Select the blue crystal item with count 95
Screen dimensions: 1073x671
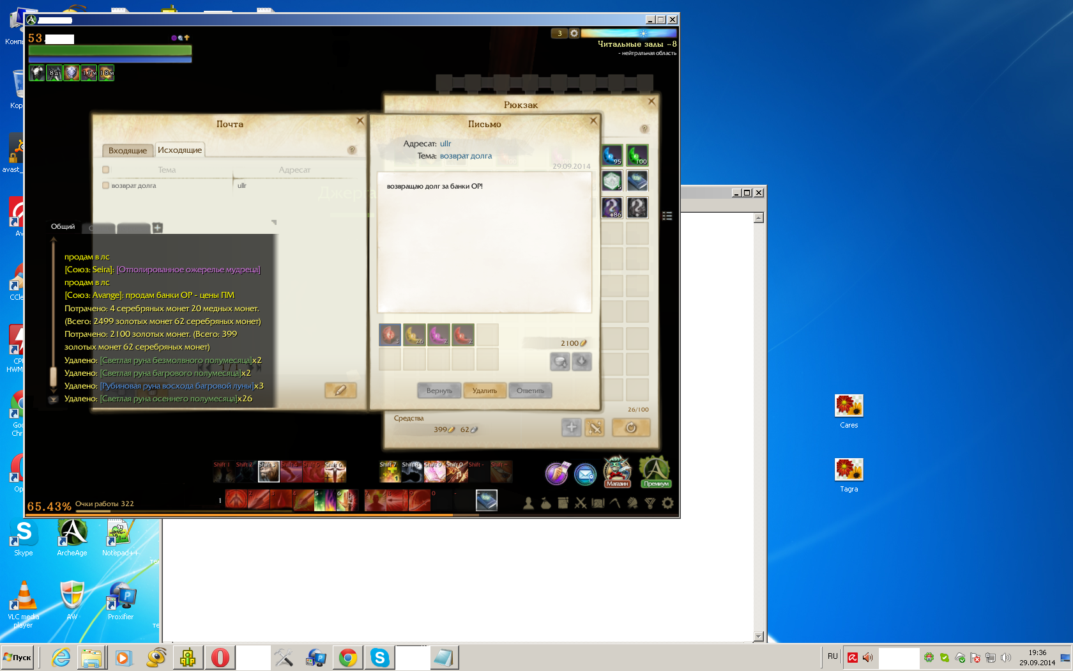[612, 155]
